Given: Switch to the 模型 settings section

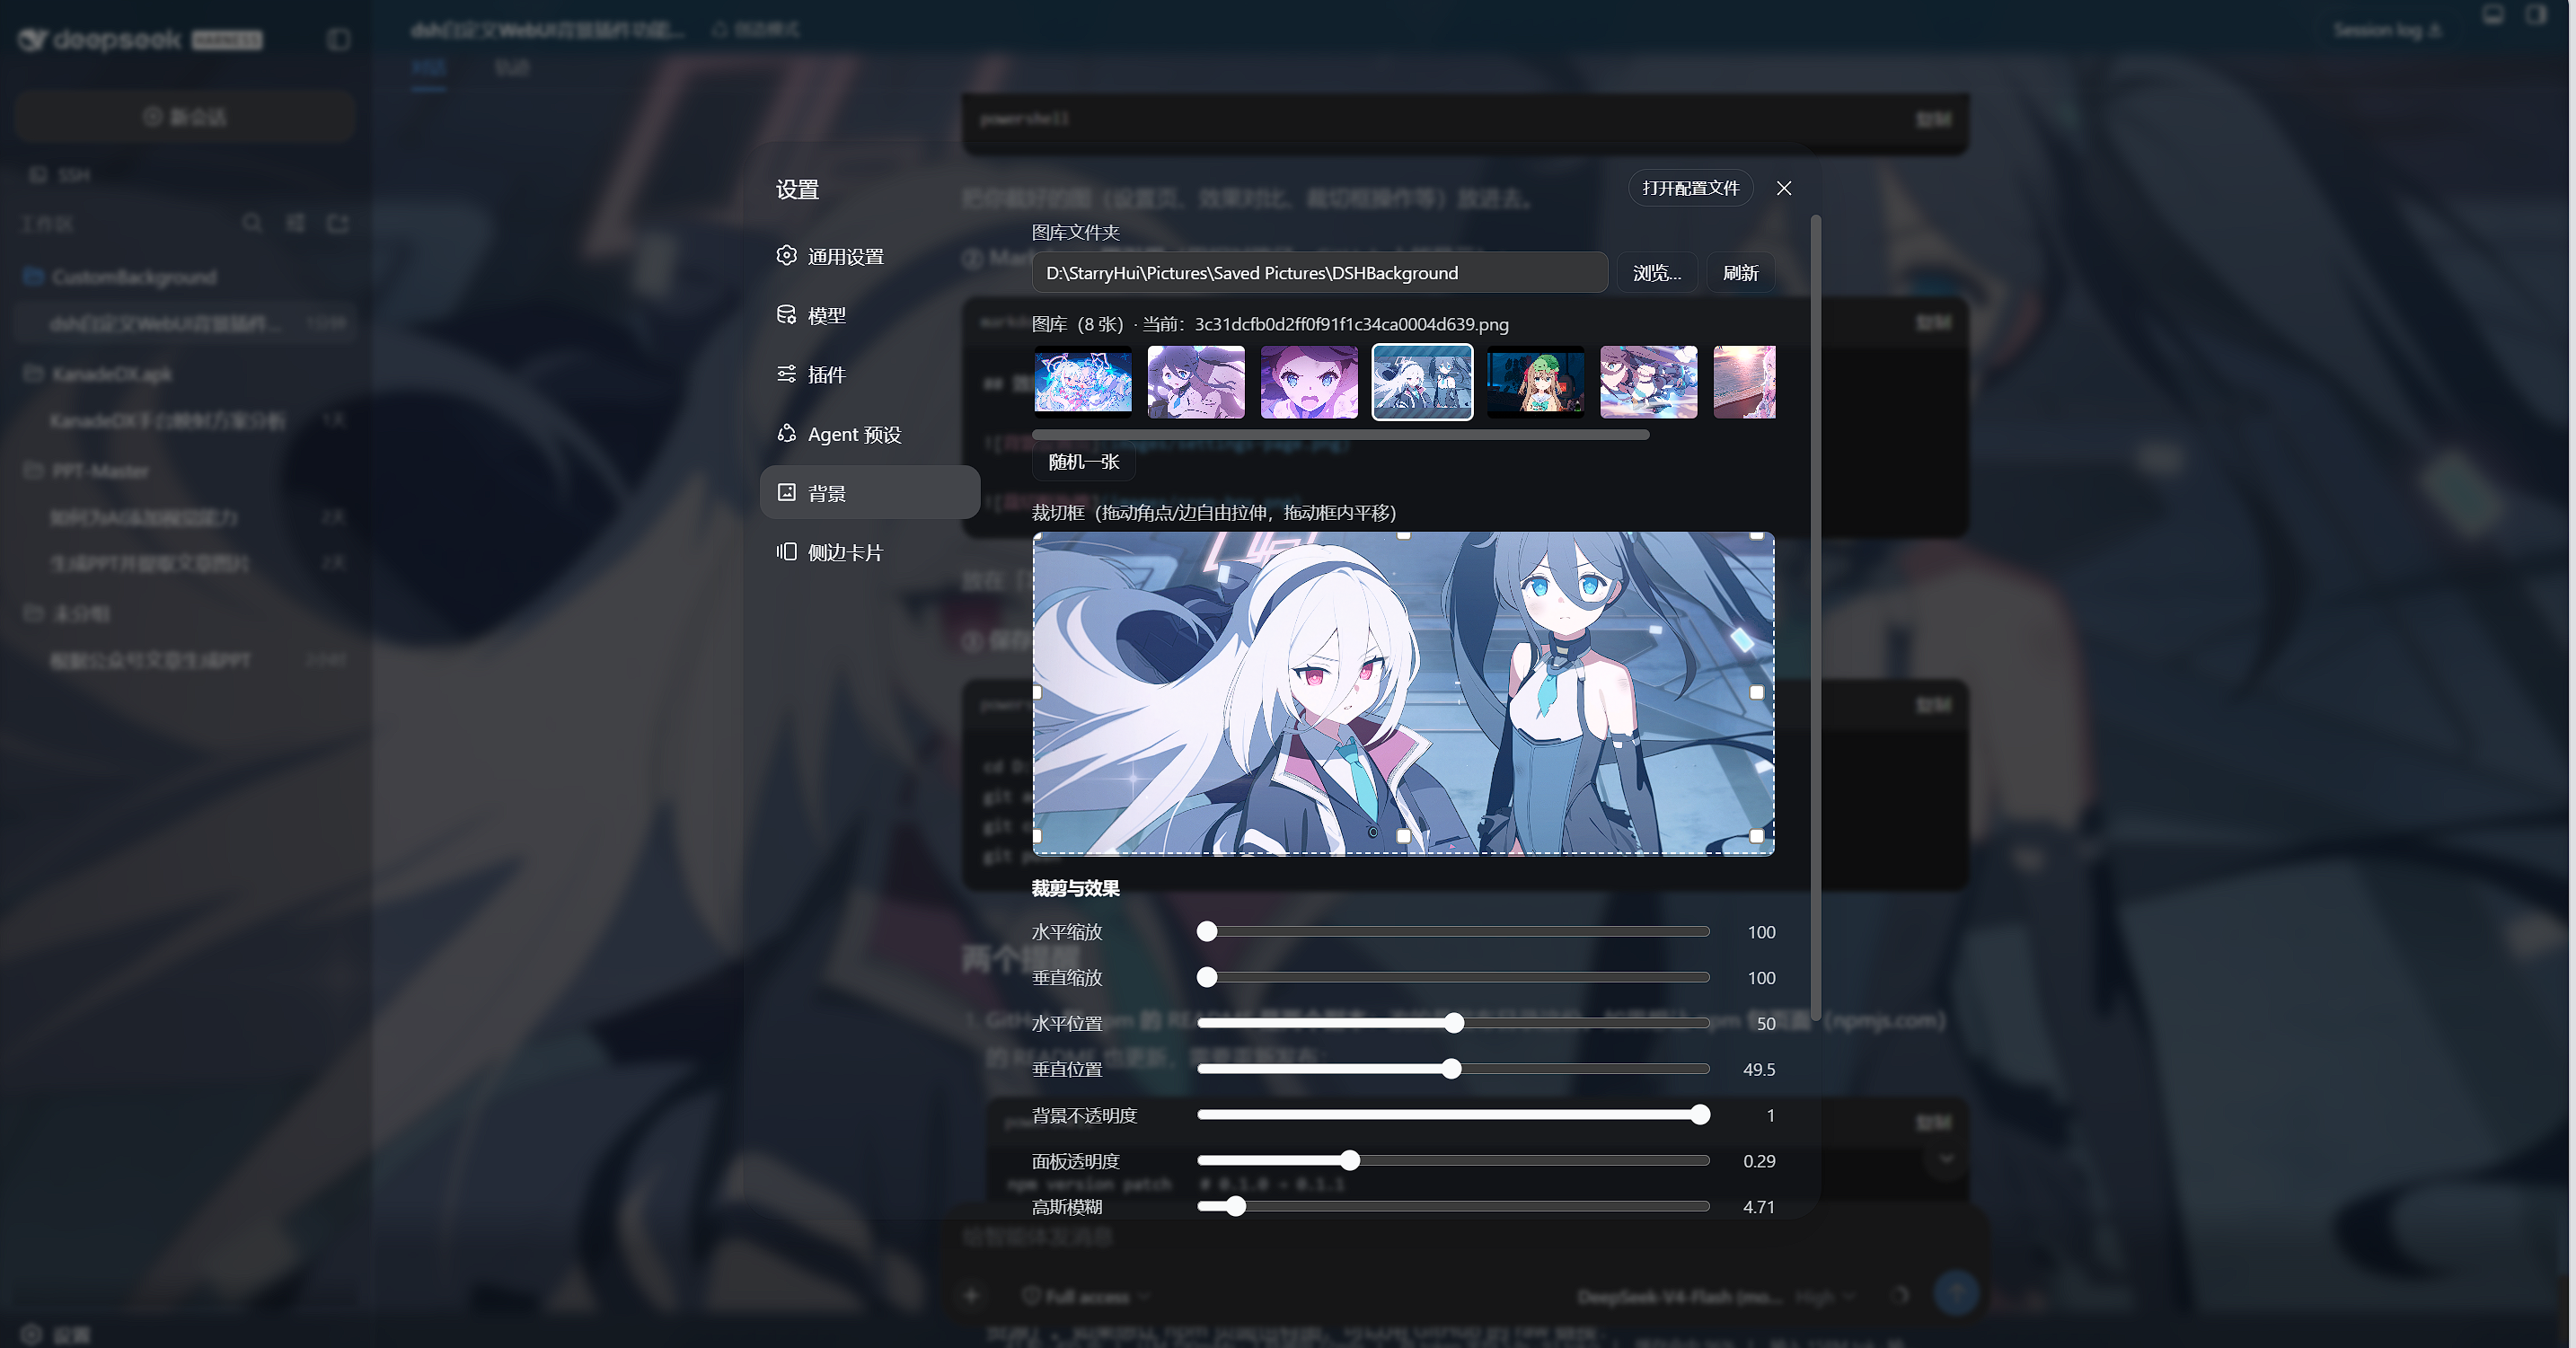Looking at the screenshot, I should (x=870, y=315).
